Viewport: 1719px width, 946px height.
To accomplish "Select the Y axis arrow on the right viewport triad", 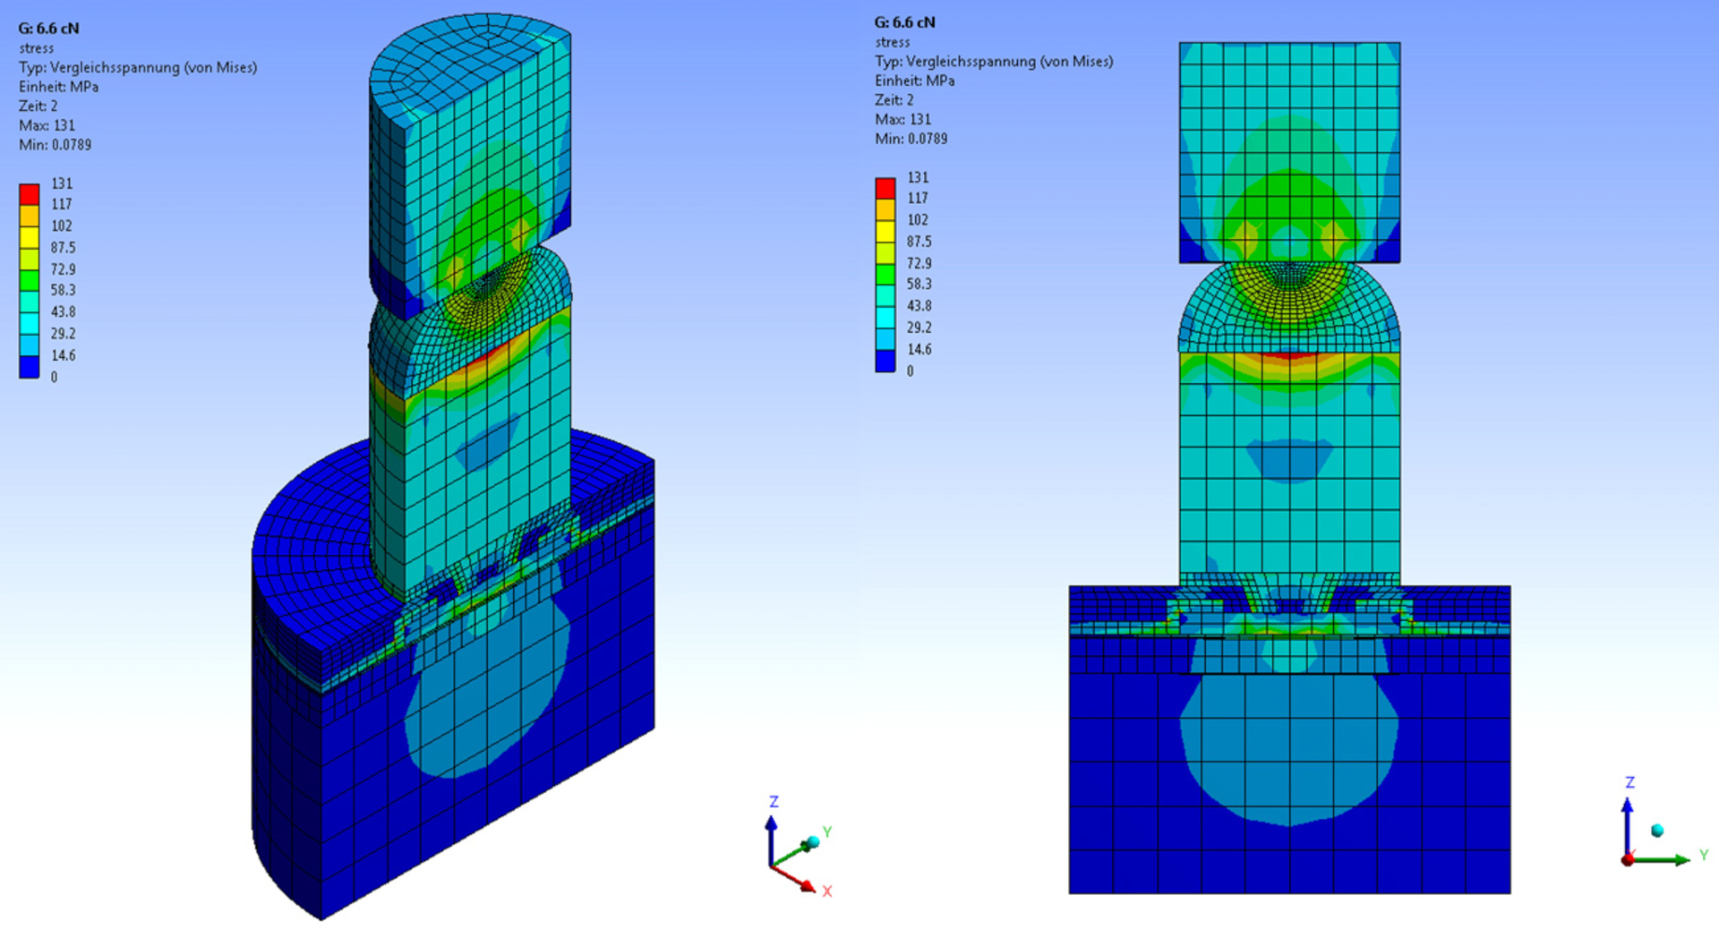I will (1679, 860).
